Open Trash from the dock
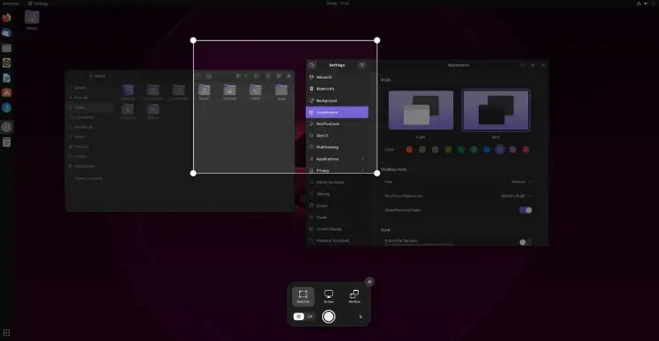This screenshot has height=341, width=659. click(6, 143)
